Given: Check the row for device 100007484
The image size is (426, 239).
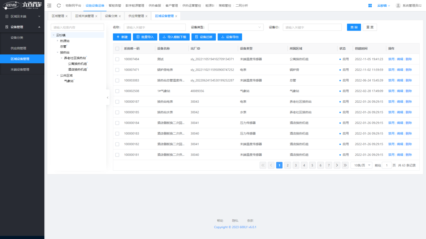Looking at the screenshot, I should tap(117, 59).
